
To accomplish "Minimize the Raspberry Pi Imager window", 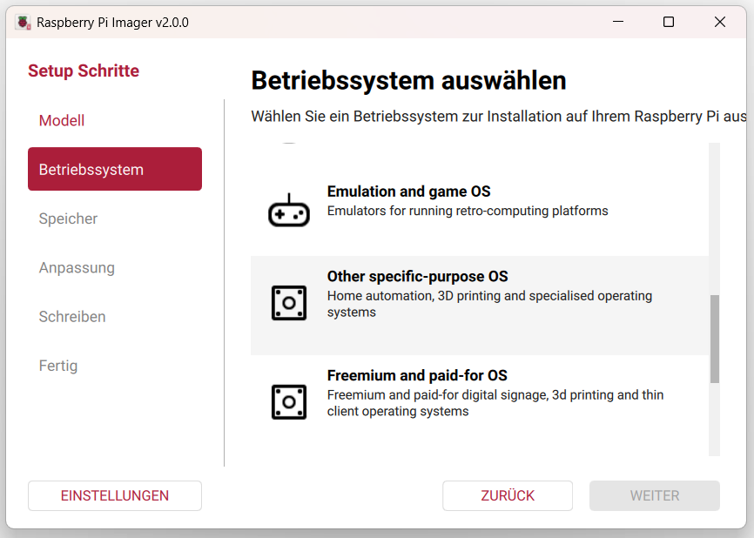I will click(617, 23).
